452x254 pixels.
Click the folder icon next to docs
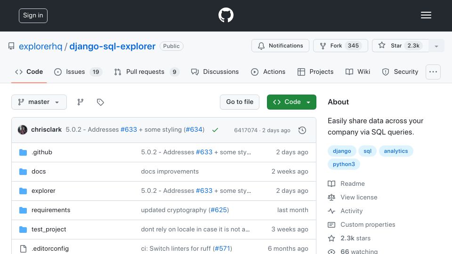pyautogui.click(x=23, y=172)
